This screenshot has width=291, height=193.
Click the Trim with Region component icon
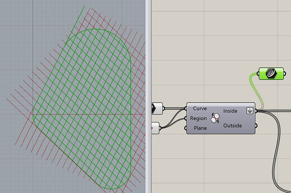click(215, 118)
